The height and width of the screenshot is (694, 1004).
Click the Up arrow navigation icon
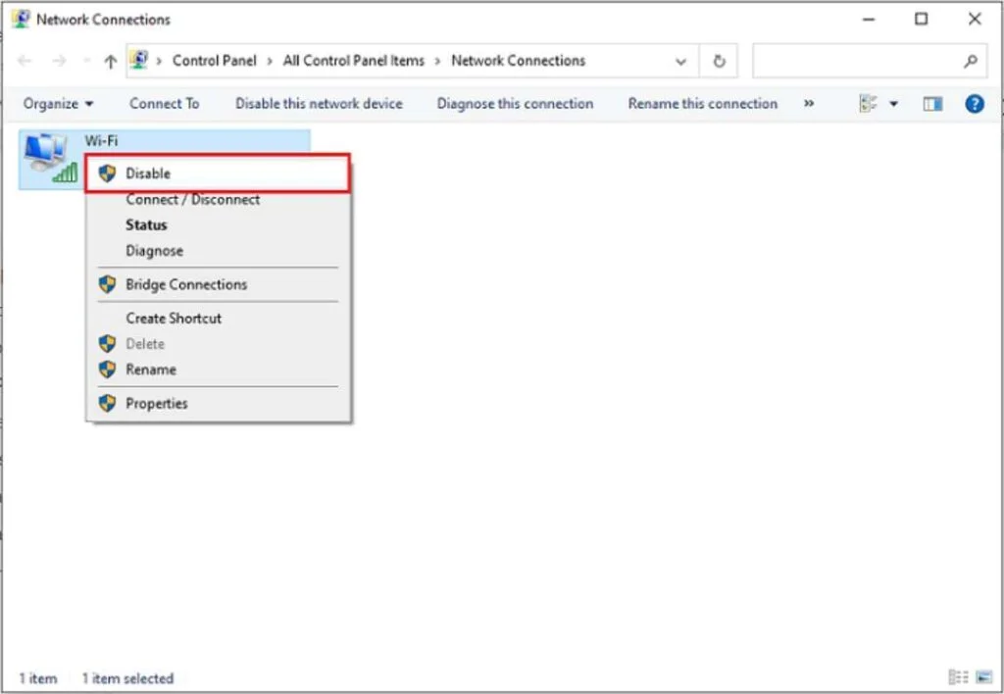click(110, 61)
